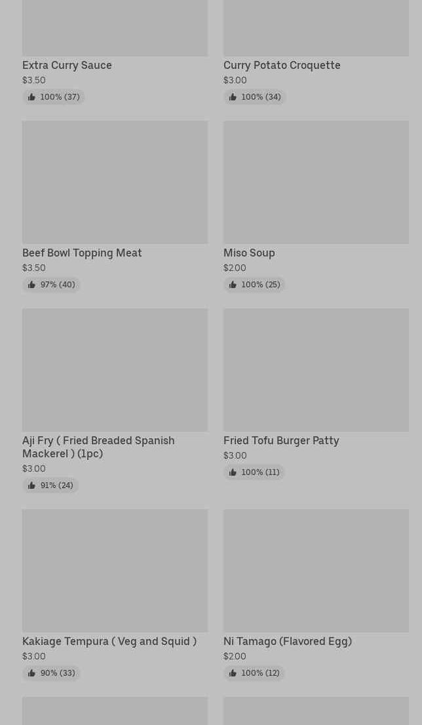
Task: Select the Extra Curry Sauce title
Action: pyautogui.click(x=67, y=65)
